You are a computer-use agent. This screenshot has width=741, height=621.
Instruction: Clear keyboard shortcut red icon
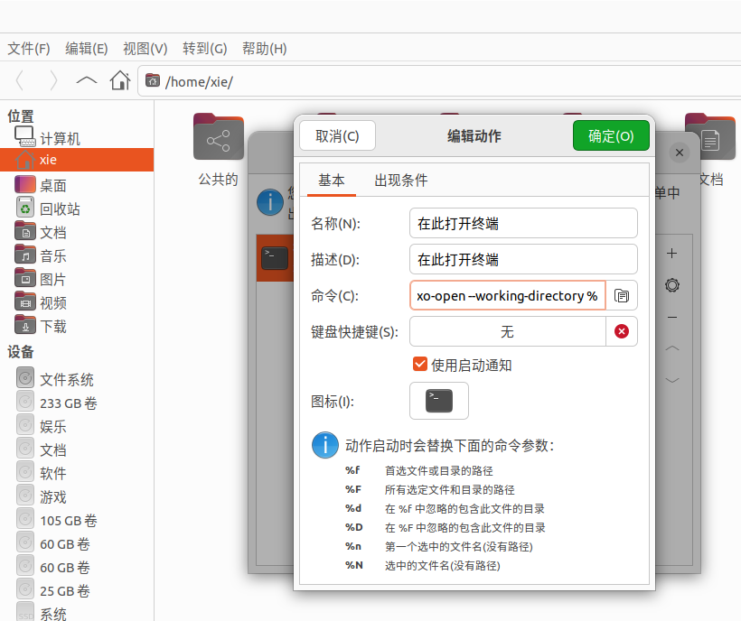[x=622, y=331]
